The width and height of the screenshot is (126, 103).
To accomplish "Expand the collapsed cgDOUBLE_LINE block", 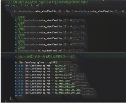I will (78, 78).
